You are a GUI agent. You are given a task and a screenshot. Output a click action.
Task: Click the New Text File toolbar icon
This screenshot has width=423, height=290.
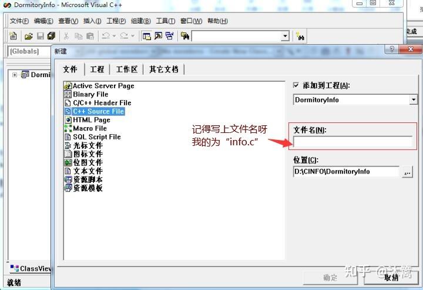13,36
